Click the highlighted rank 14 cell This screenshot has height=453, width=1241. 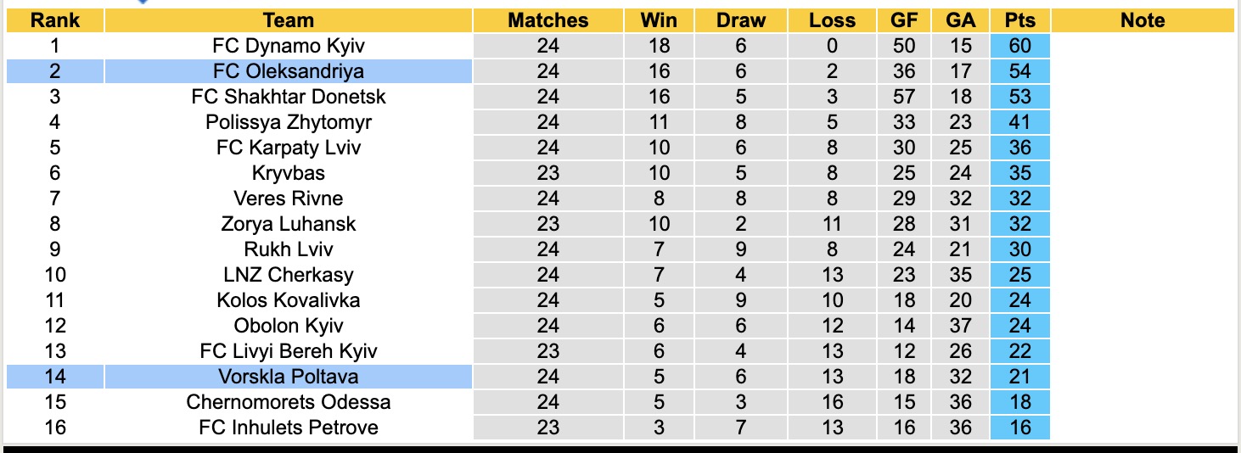[54, 377]
